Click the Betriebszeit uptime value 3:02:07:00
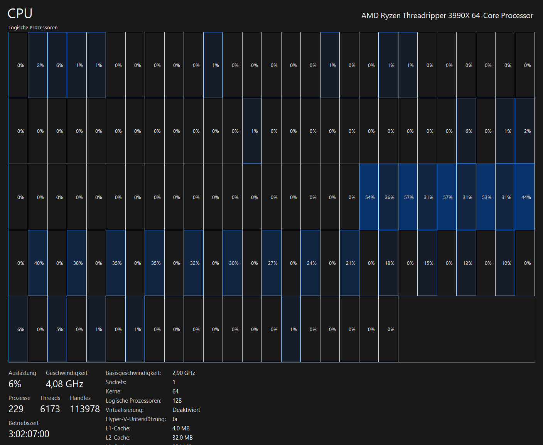The height and width of the screenshot is (445, 543). click(x=29, y=434)
